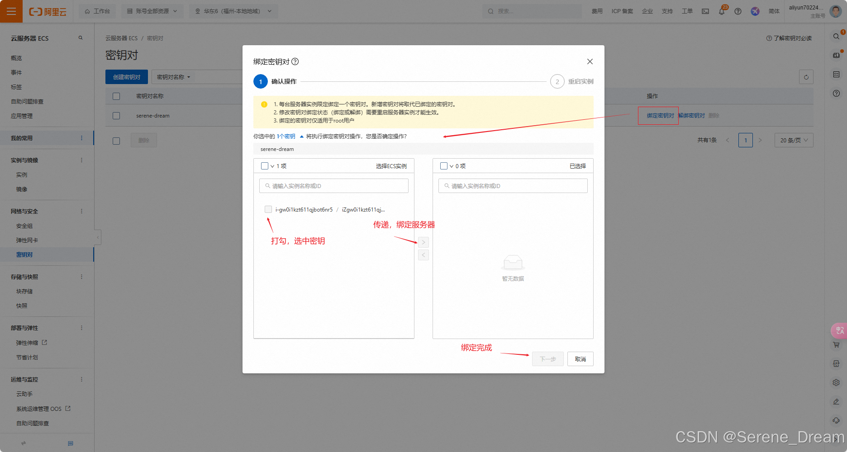The width and height of the screenshot is (847, 452).
Task: Toggle the key pair table header checkbox
Action: (116, 96)
